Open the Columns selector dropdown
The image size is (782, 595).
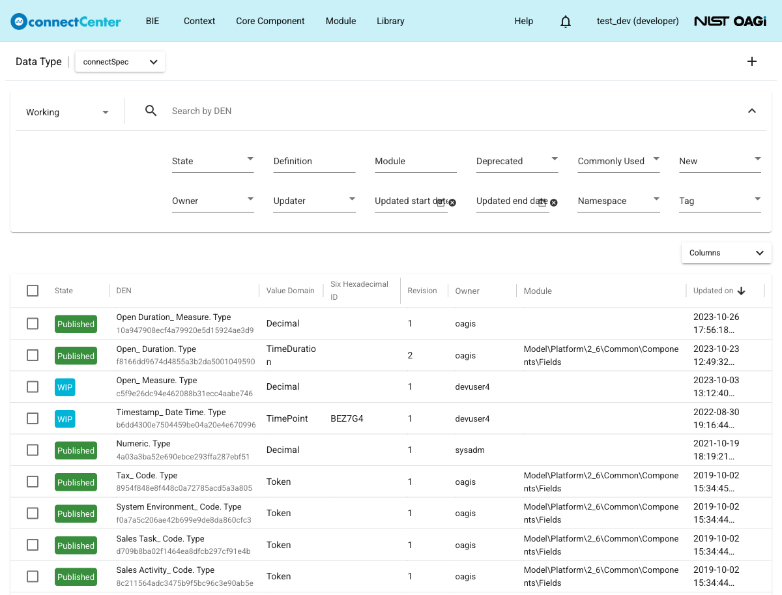point(727,253)
